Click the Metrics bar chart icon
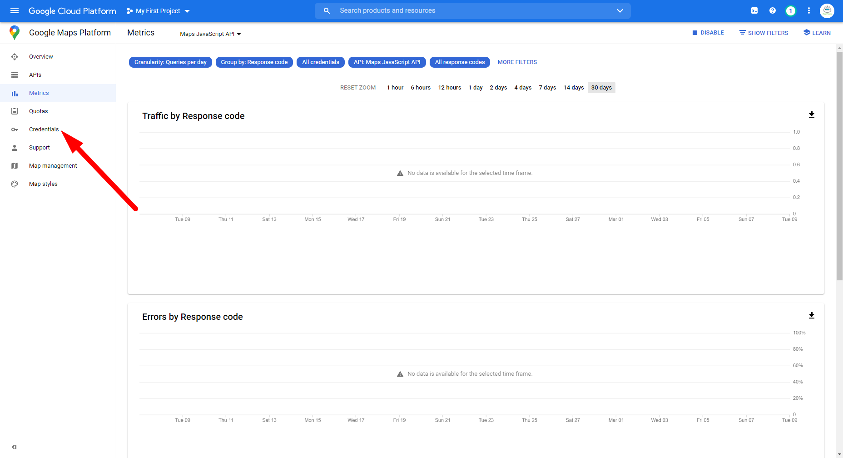Screen dimensions: 843x458 pyautogui.click(x=15, y=93)
